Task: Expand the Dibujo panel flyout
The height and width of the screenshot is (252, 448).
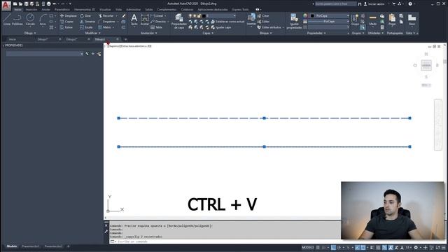Action: (29, 33)
